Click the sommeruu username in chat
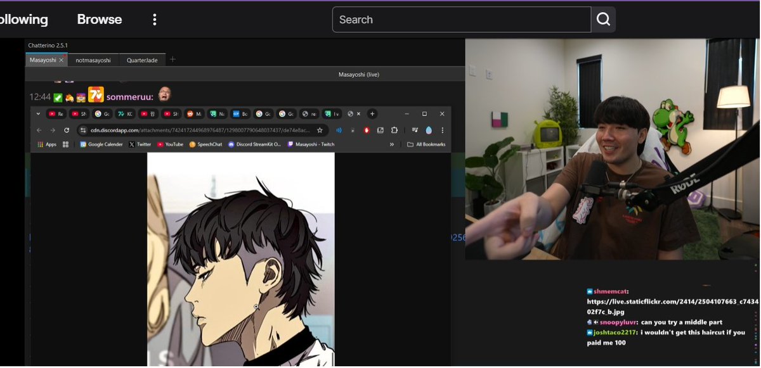This screenshot has height=368, width=761. pos(128,97)
